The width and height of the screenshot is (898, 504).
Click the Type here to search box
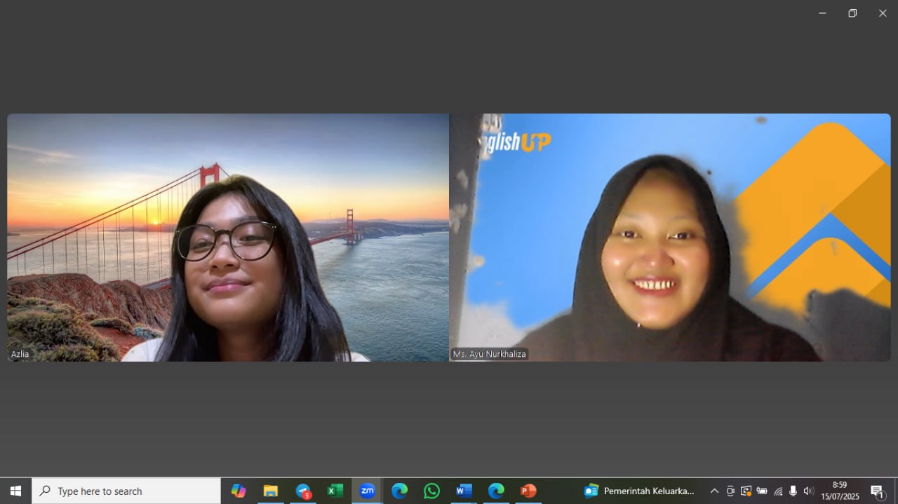click(x=126, y=491)
